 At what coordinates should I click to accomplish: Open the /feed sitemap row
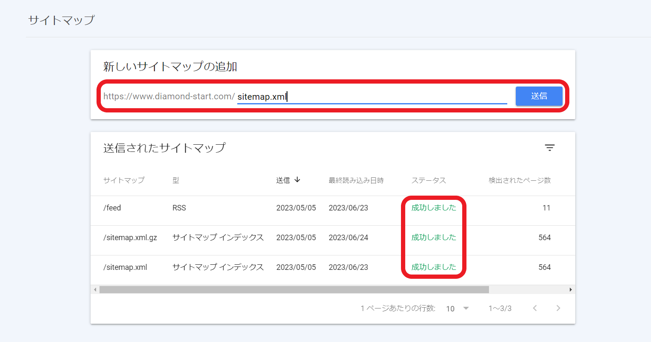click(x=333, y=211)
